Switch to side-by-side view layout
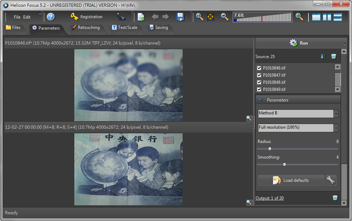352x221 pixels. pos(327,17)
